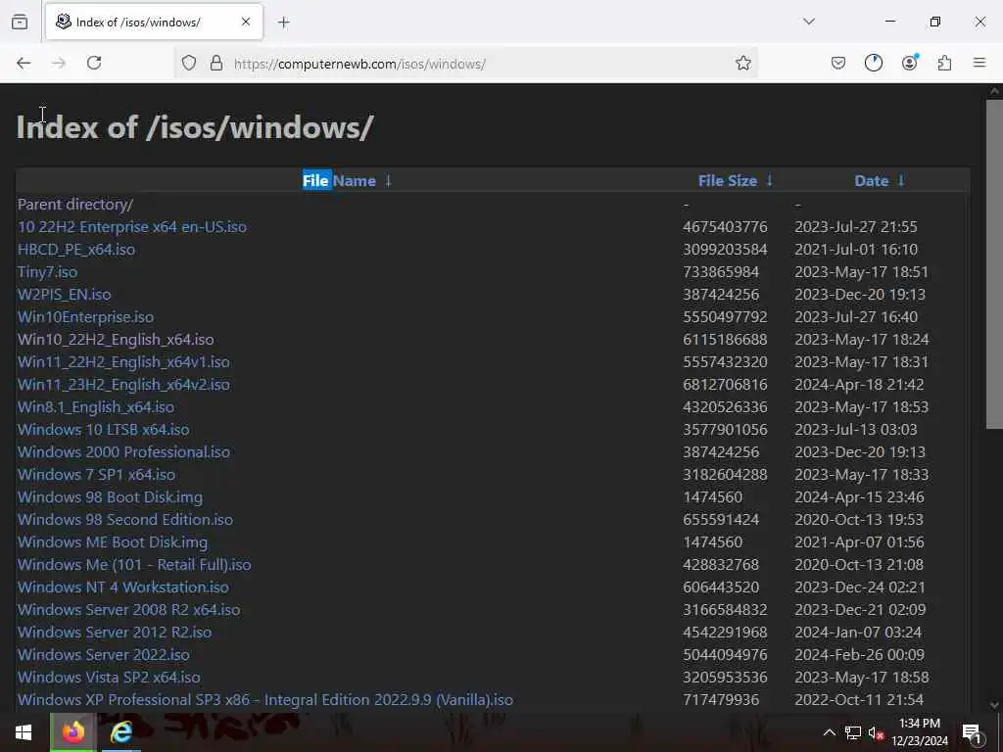
Task: Open Win8.1_English_x64.iso
Action: click(x=96, y=407)
